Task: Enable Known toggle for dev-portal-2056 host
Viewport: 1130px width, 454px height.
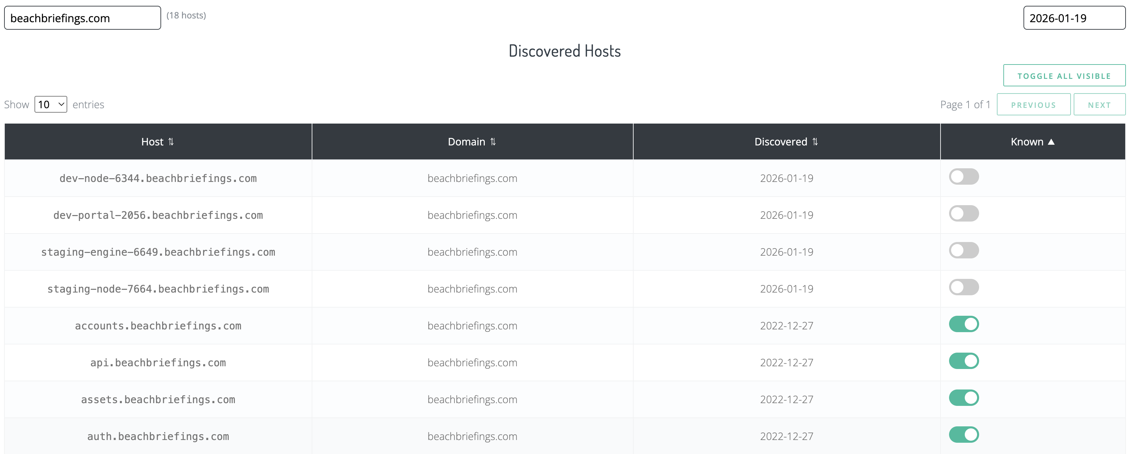Action: tap(964, 214)
